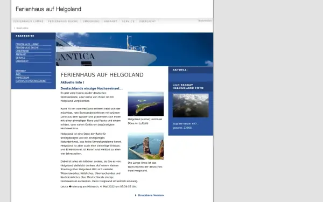Click the Atlantica ship banner image

tap(135, 49)
